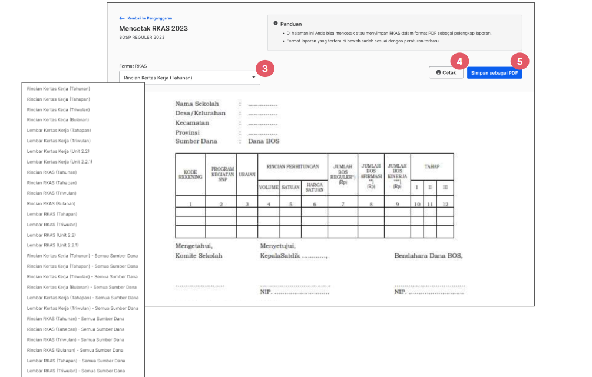Choose Rincian Kertas Kerja (Triwulan) from list
This screenshot has width=592, height=377.
58,110
